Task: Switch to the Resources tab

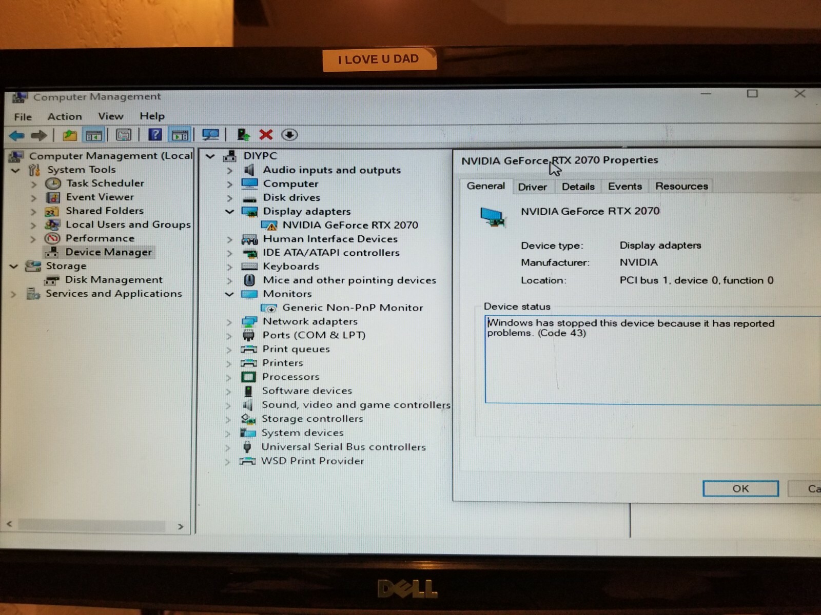Action: [x=681, y=186]
